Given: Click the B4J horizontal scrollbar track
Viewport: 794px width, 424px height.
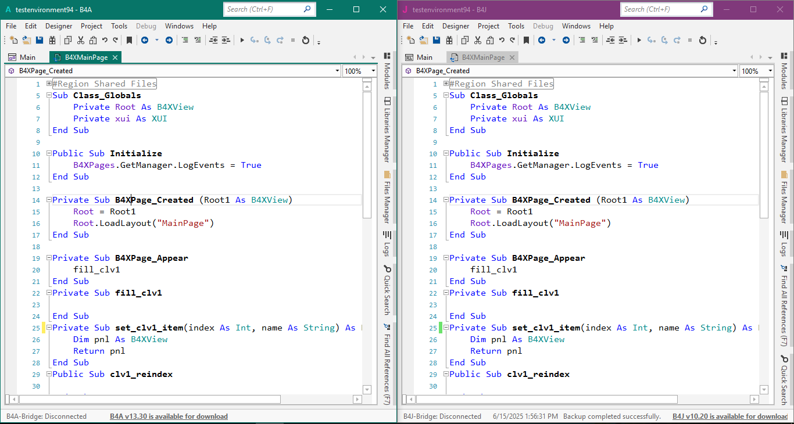Looking at the screenshot, I should pos(581,399).
